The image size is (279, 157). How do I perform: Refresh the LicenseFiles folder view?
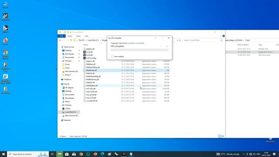tap(180, 40)
